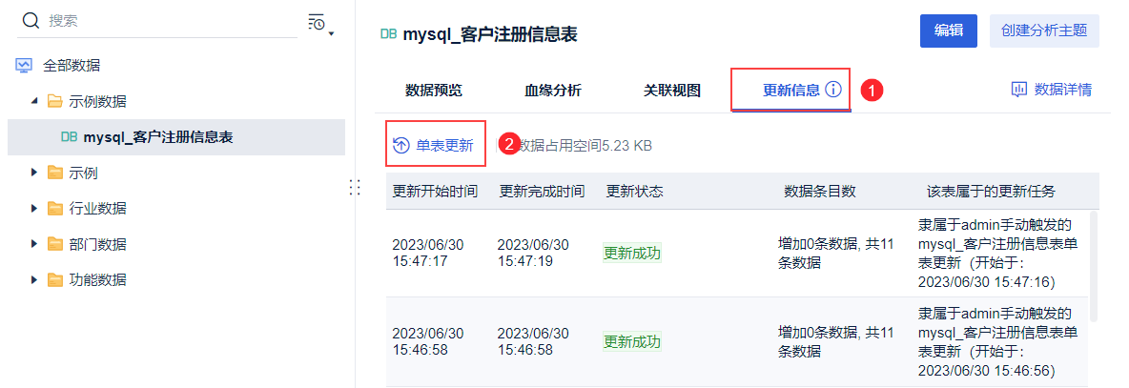This screenshot has height=388, width=1129.
Task: Expand the 功能数据 folder
Action: point(34,279)
